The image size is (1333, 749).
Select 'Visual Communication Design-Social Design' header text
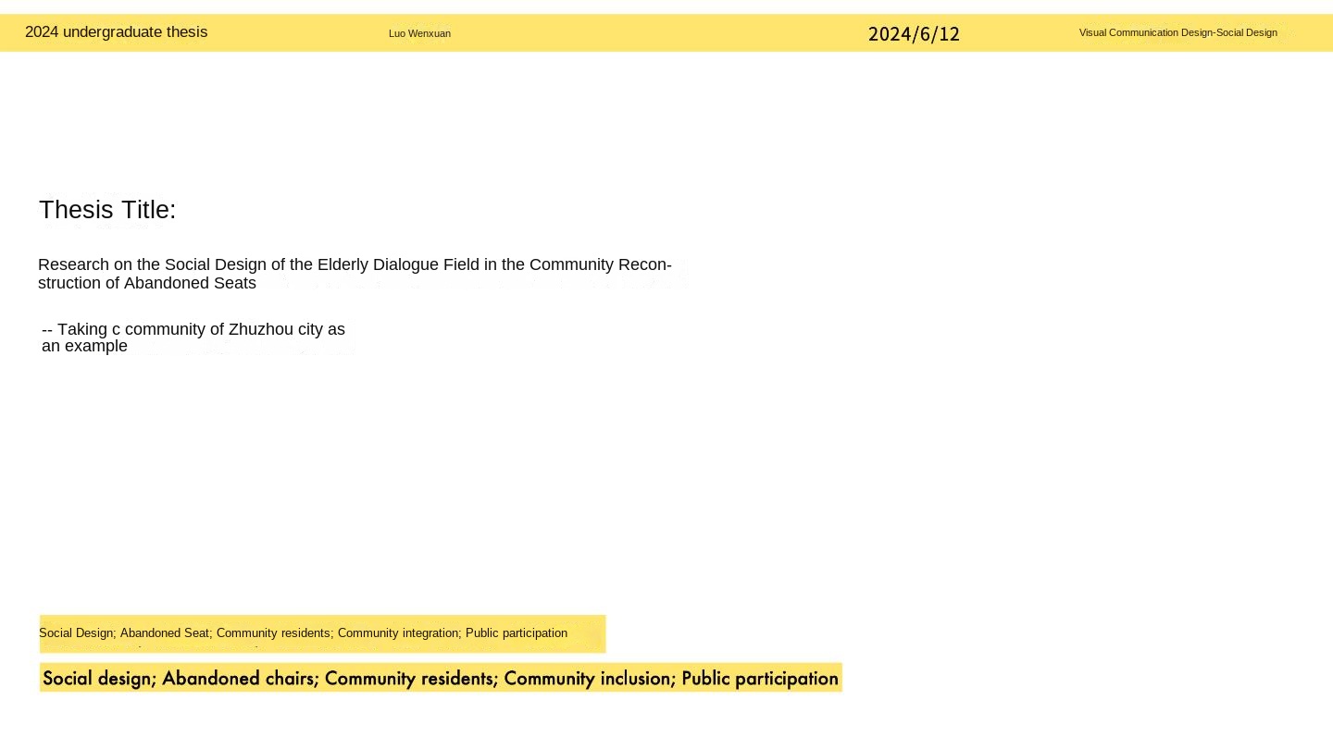tap(1177, 32)
